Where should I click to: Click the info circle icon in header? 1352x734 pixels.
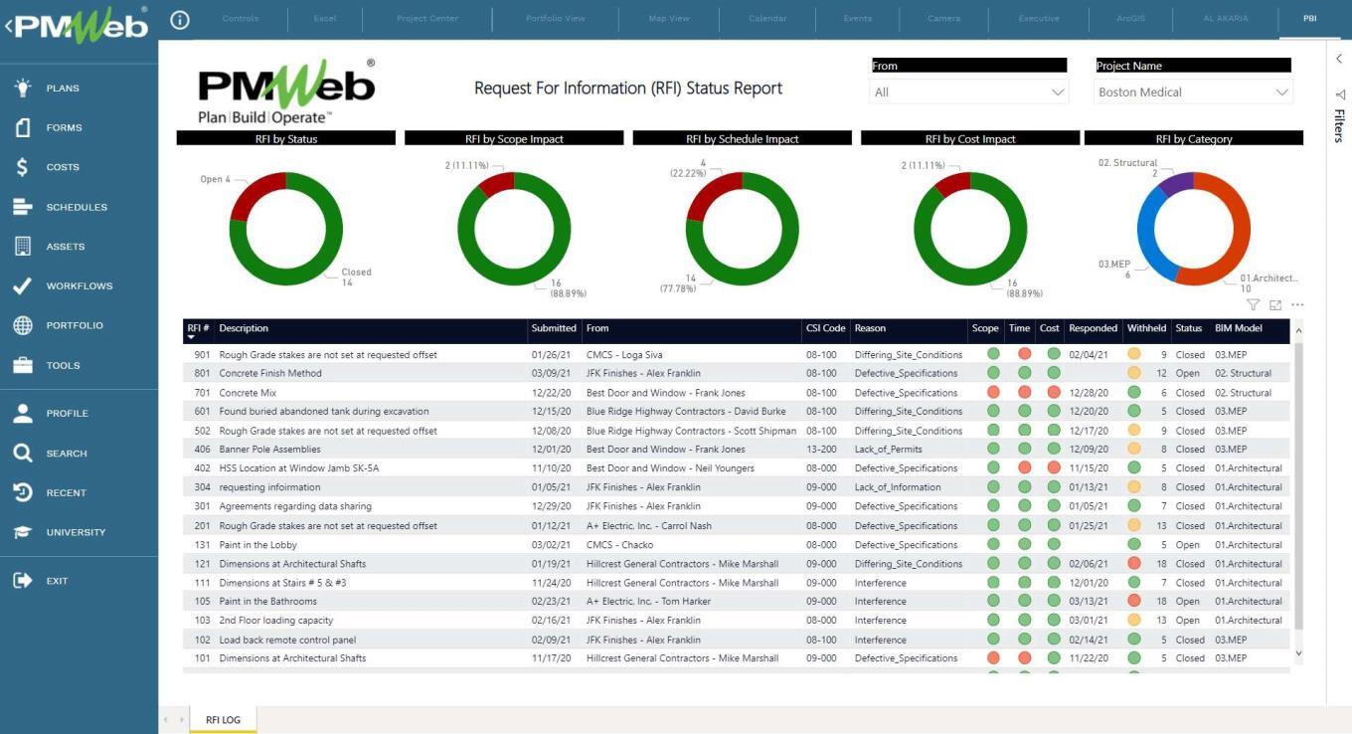(180, 19)
